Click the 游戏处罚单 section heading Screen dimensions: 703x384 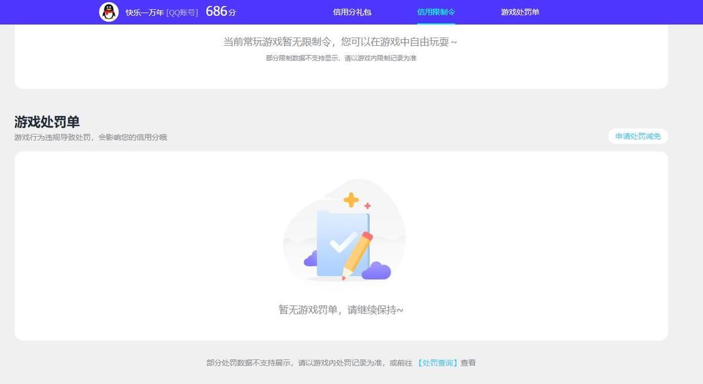(47, 122)
